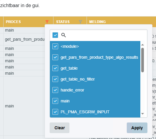Click the filter list scrollbar thumb
This screenshot has width=156, height=139.
point(142,60)
